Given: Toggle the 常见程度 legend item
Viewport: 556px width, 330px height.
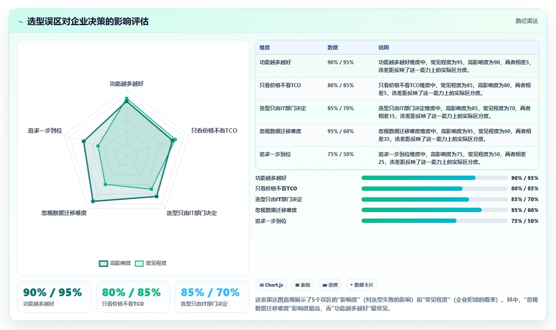Looking at the screenshot, I should [151, 263].
